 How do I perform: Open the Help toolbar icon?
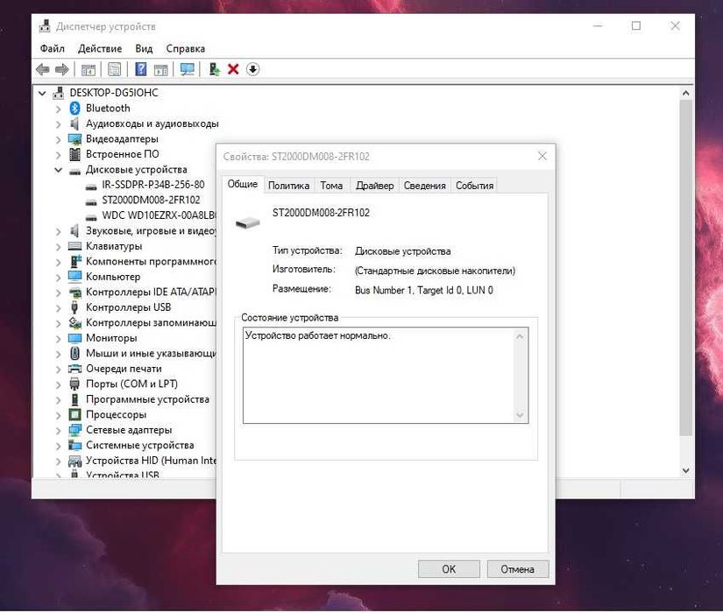(140, 69)
